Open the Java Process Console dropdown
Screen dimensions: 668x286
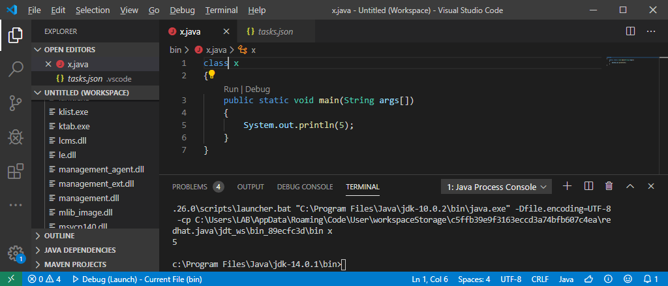pos(496,187)
